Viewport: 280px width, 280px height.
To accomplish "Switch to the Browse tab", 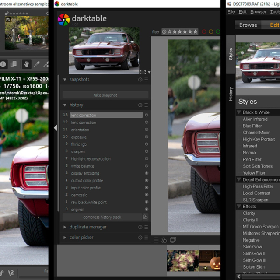I will pos(248,25).
